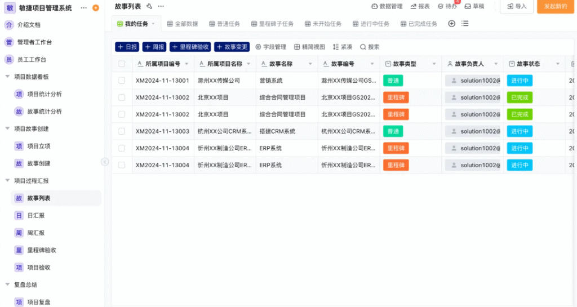Click the orange 发起新的 button
The image size is (577, 307).
555,6
